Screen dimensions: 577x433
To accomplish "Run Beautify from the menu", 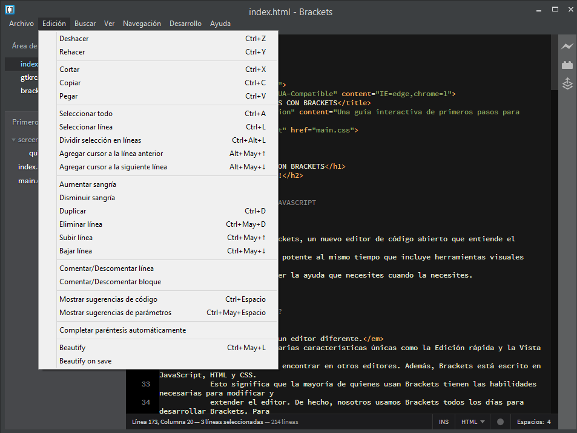I will (158, 348).
